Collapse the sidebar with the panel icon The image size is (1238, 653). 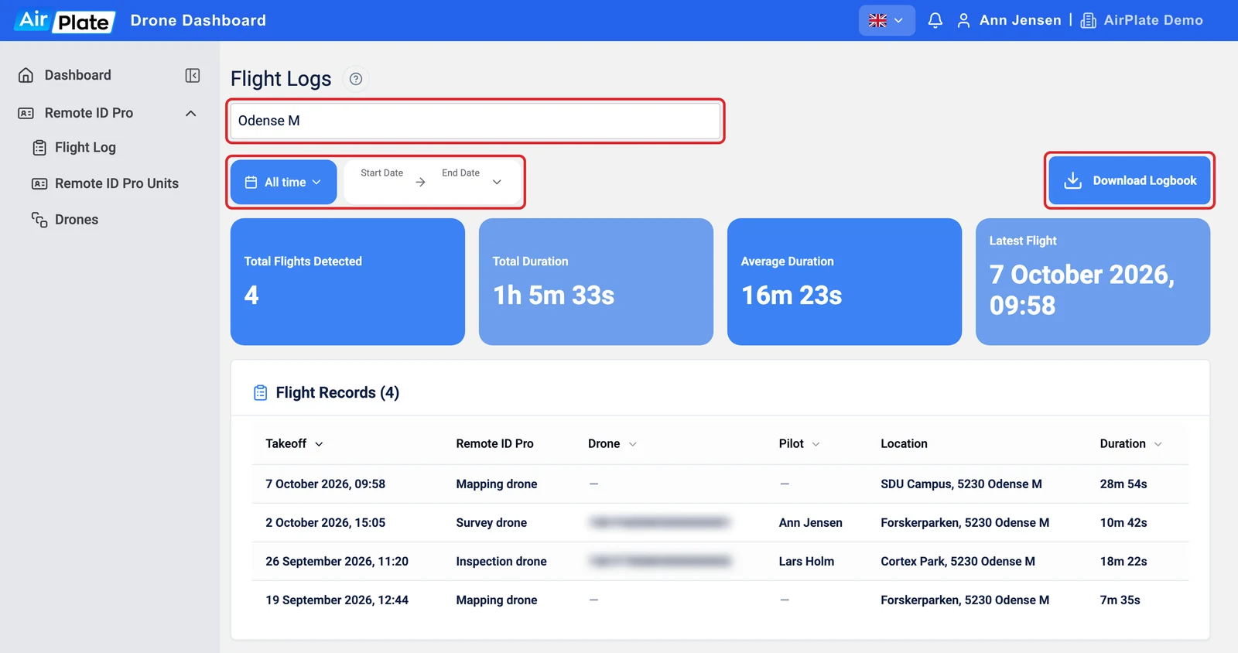193,75
